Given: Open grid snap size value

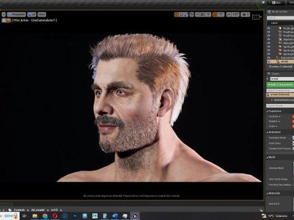Looking at the screenshot, I should (208, 15).
